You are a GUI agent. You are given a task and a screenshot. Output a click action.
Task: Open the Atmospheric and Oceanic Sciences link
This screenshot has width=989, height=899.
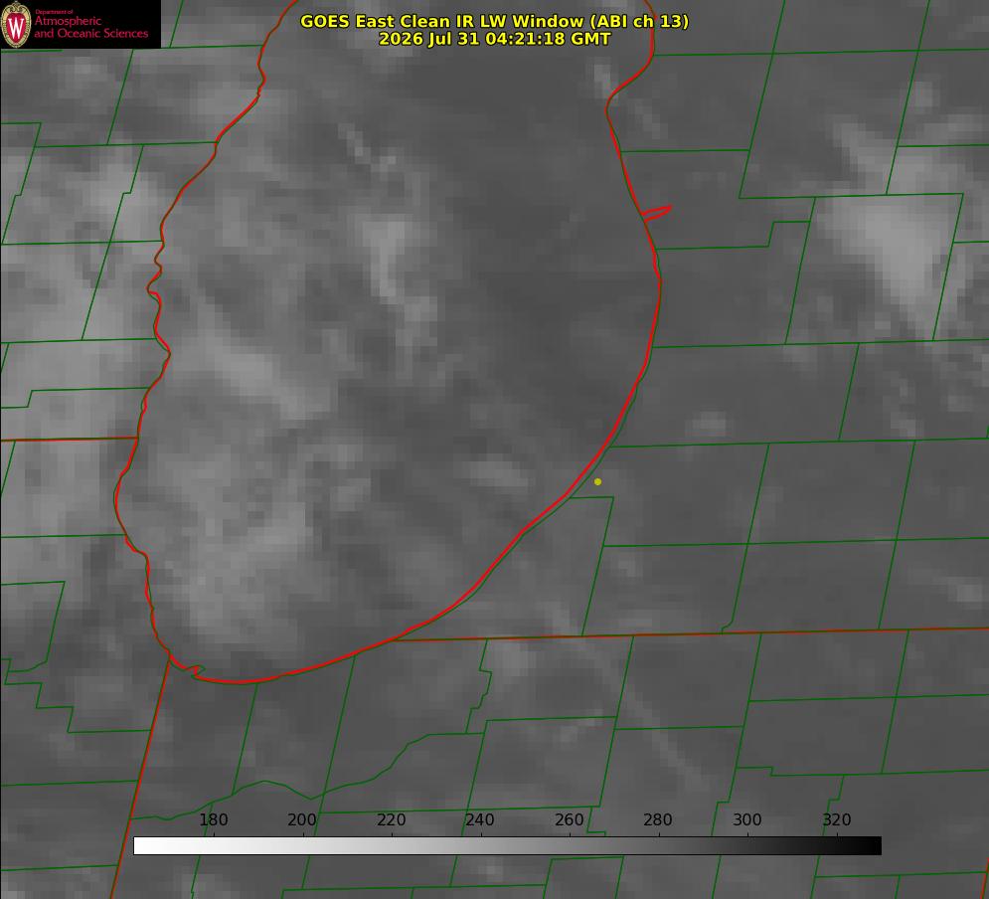(90, 27)
